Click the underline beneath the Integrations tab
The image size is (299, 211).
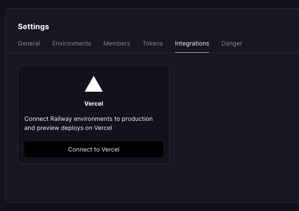(x=192, y=52)
